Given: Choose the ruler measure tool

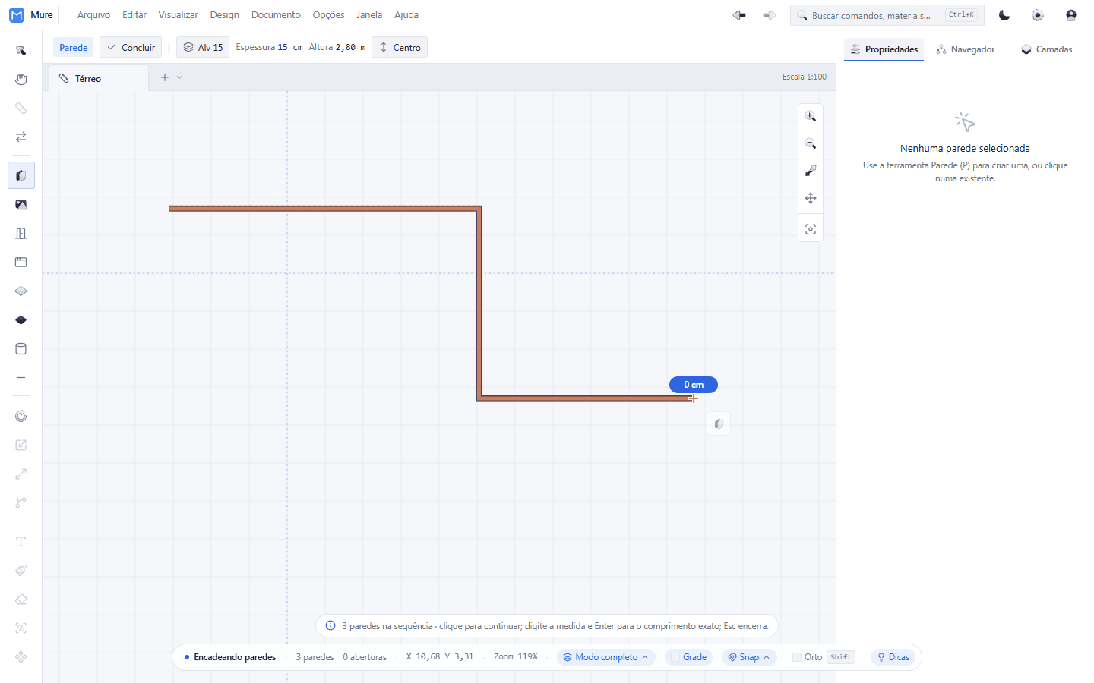Looking at the screenshot, I should pyautogui.click(x=21, y=109).
